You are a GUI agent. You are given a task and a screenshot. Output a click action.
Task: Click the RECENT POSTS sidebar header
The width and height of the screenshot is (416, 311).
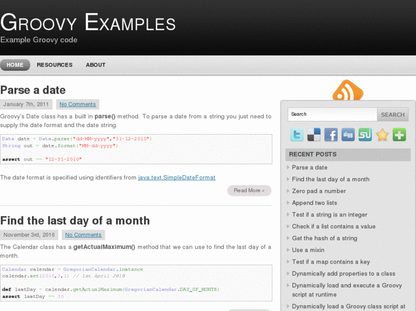click(348, 154)
